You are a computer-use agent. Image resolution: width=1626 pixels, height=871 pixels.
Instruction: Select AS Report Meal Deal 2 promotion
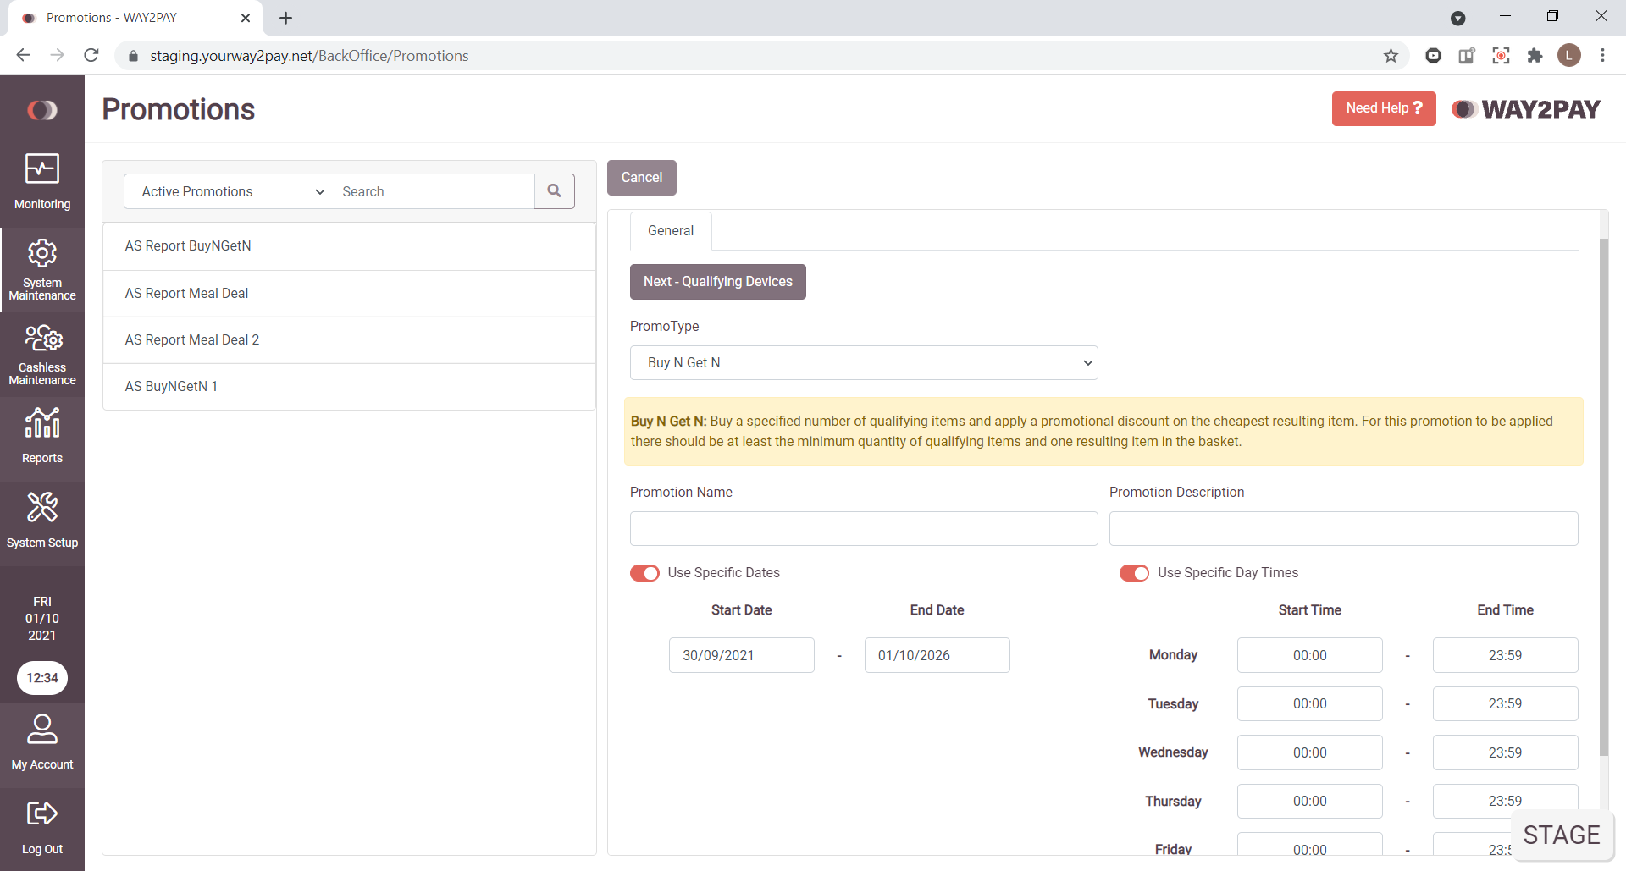349,340
